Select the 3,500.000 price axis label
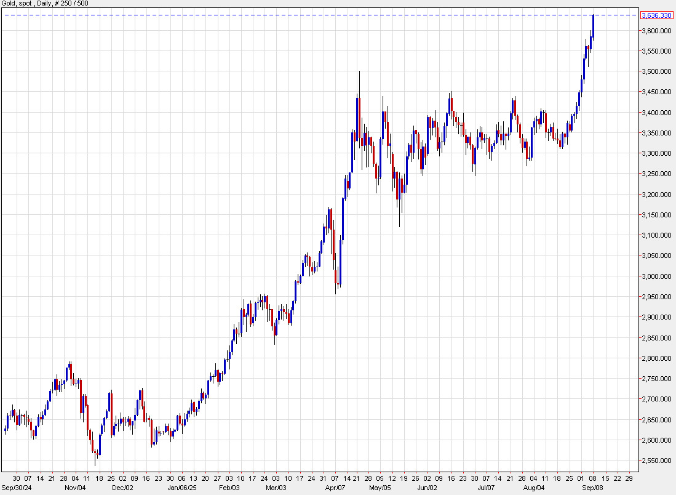Viewport: 676px width, 495px height. click(x=656, y=71)
